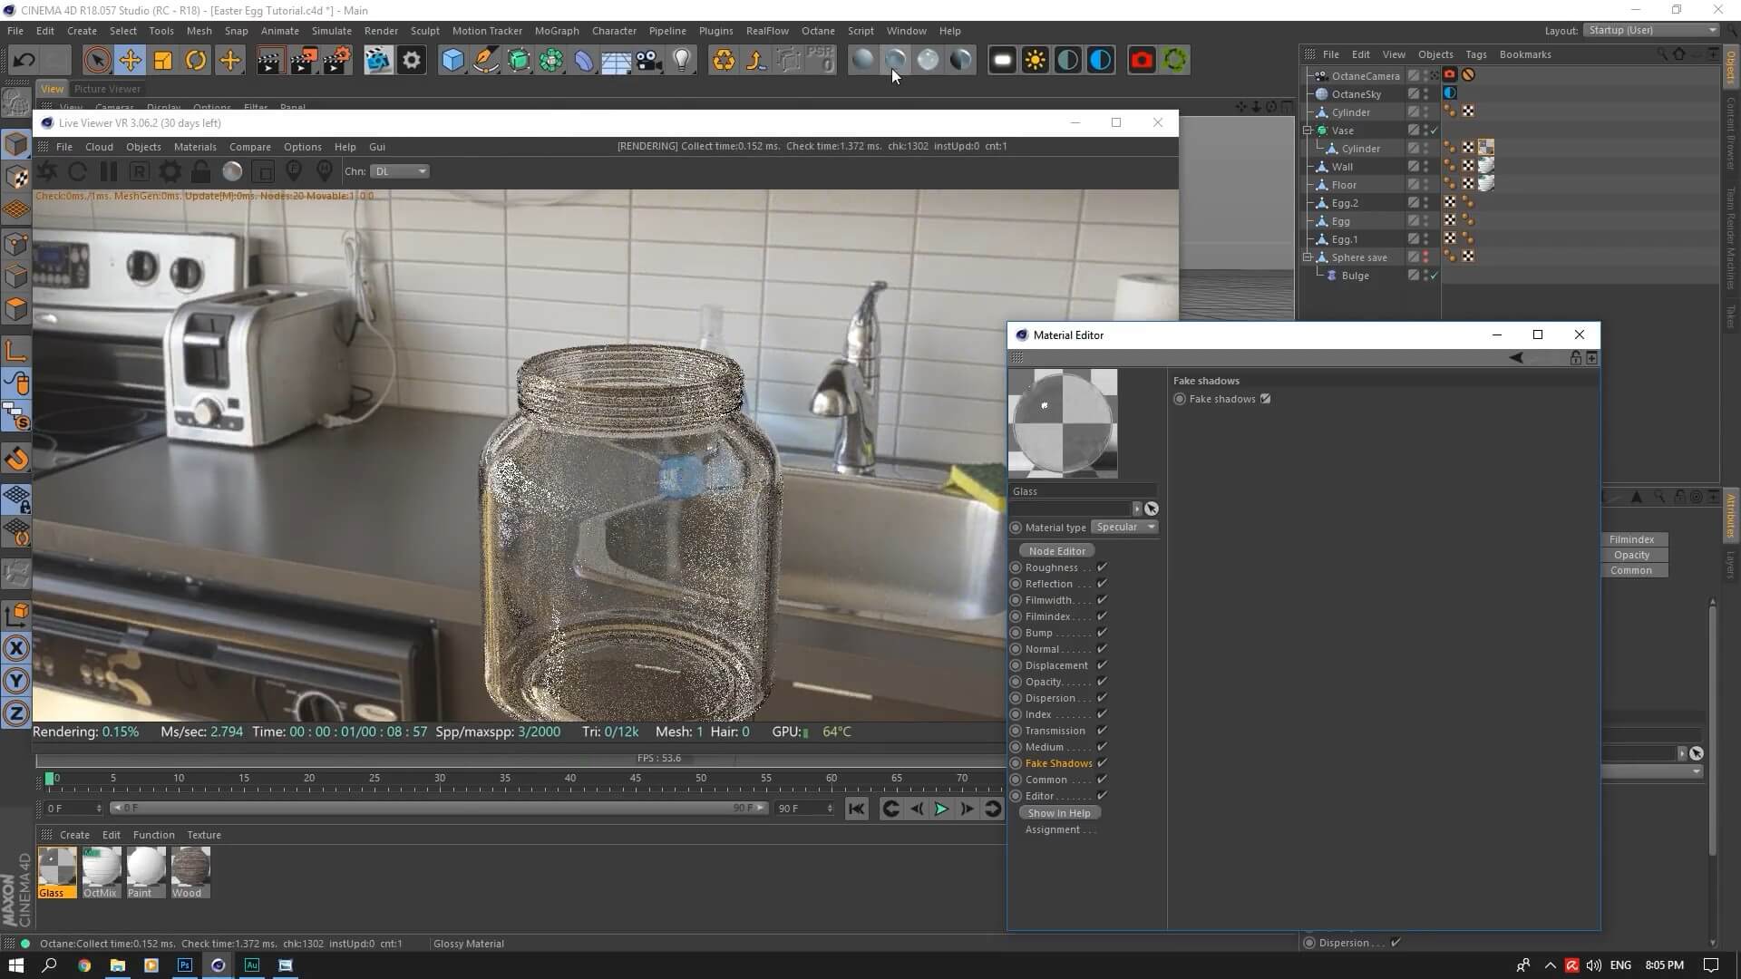This screenshot has height=979, width=1741.
Task: Select the Move tool in top toolbar
Action: tap(130, 61)
